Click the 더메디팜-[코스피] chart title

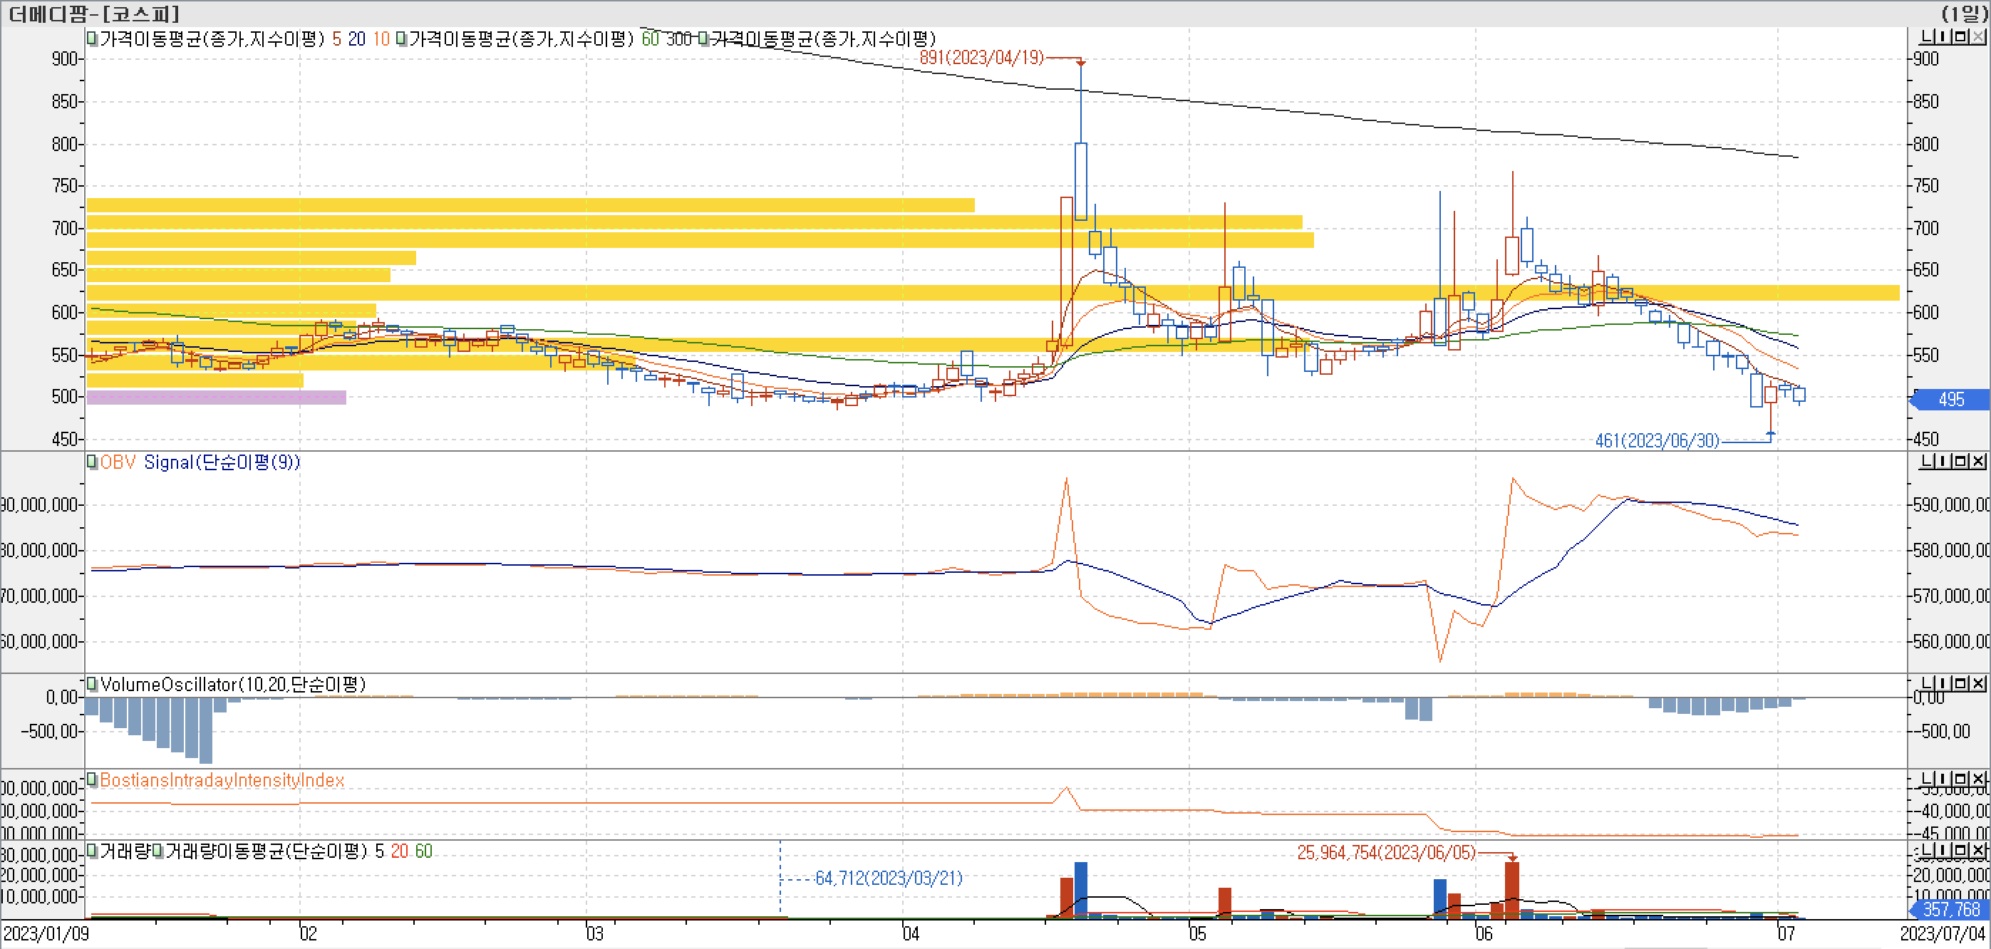(x=93, y=14)
